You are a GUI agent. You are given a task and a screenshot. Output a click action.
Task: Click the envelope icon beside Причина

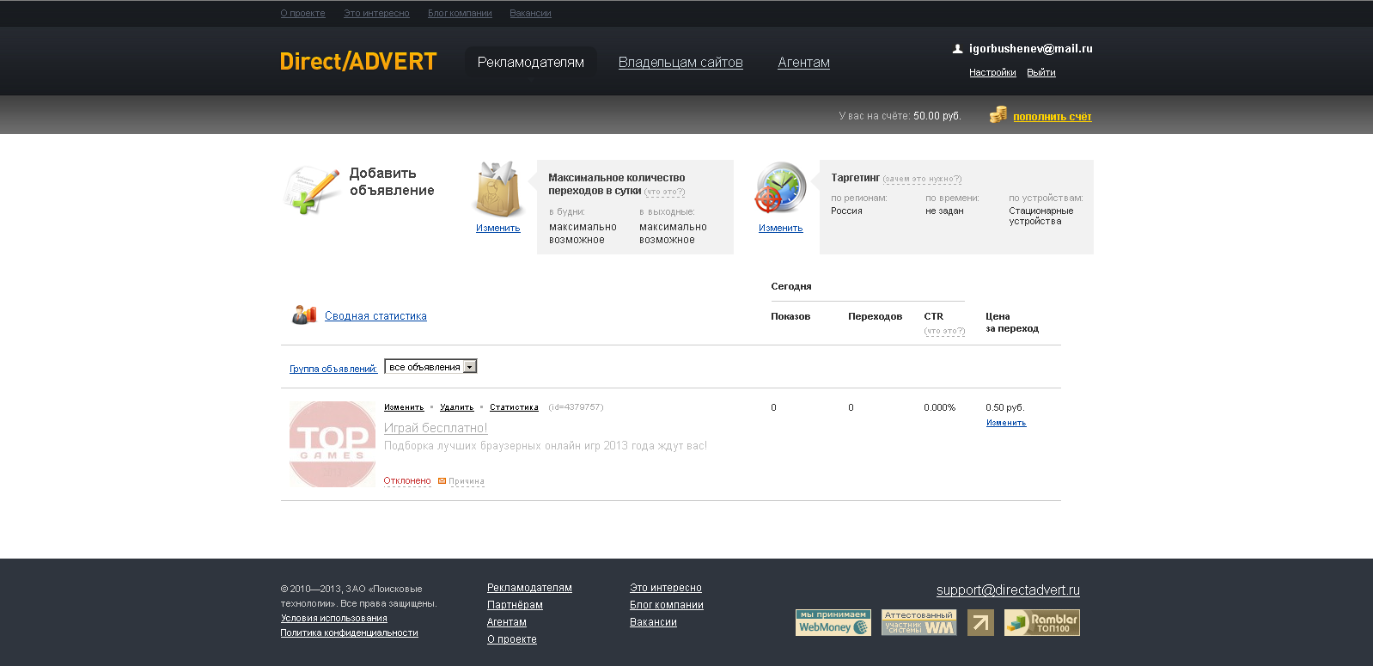[x=442, y=480]
